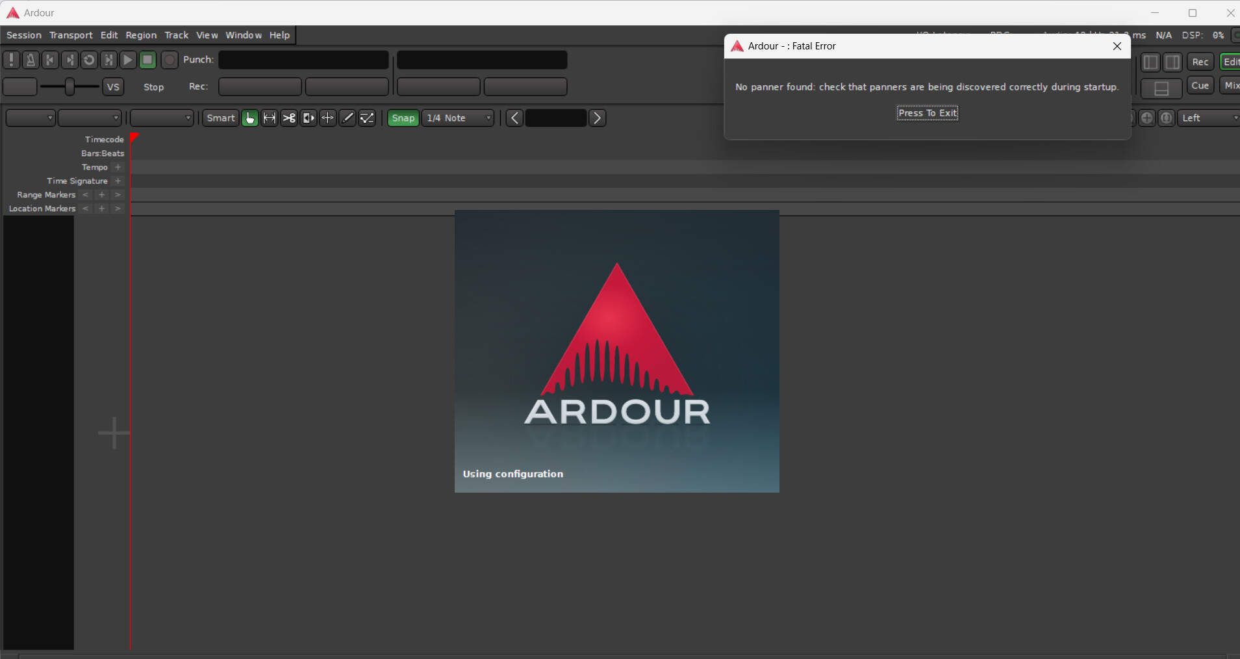Open the Transport menu

pyautogui.click(x=71, y=35)
